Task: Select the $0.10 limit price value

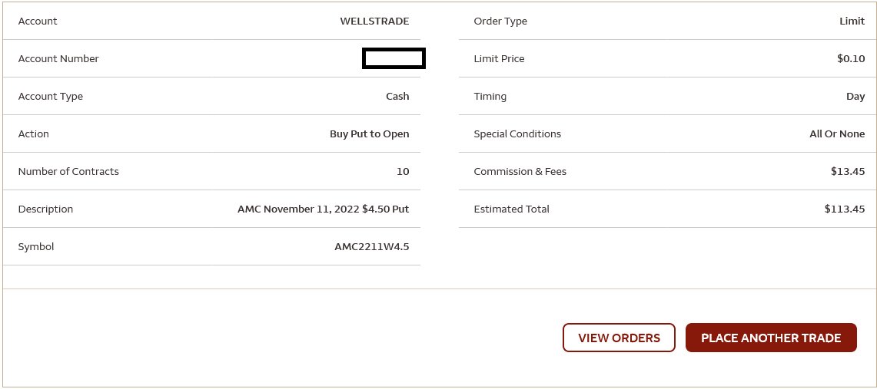Action: pos(851,58)
